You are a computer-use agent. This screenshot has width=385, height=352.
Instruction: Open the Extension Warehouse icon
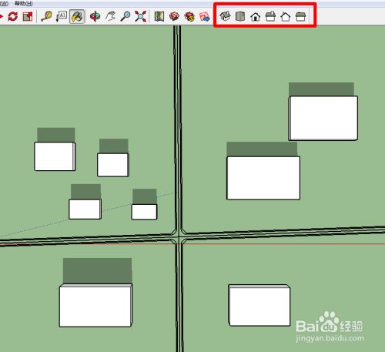coord(189,16)
